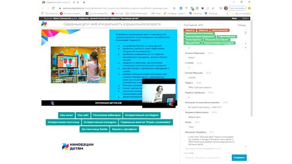Image resolution: width=292 pixels, height=164 pixels.
Task: Click the chat message "Добрый день"
Action: [x=194, y=117]
